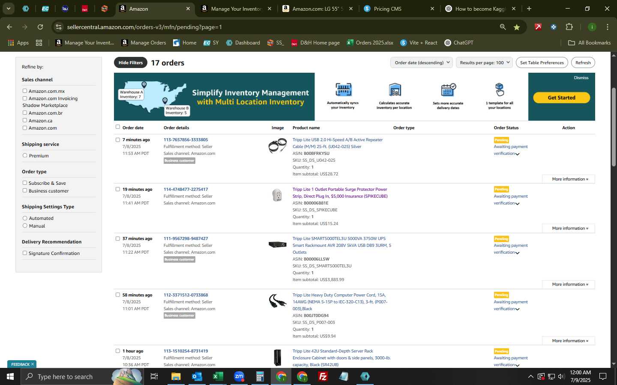
Task: Open the new tab plus button
Action: 529,9
